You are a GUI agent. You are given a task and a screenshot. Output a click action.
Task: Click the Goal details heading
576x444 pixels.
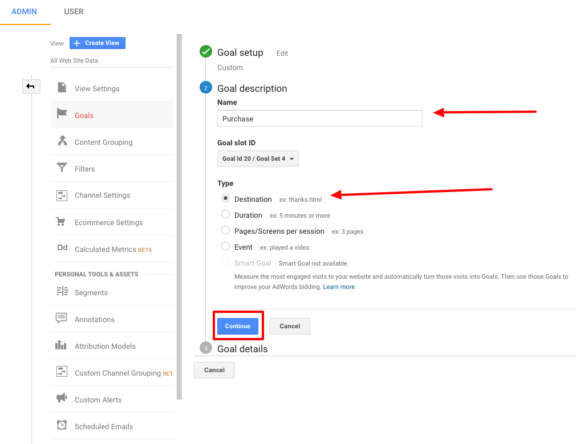click(242, 349)
